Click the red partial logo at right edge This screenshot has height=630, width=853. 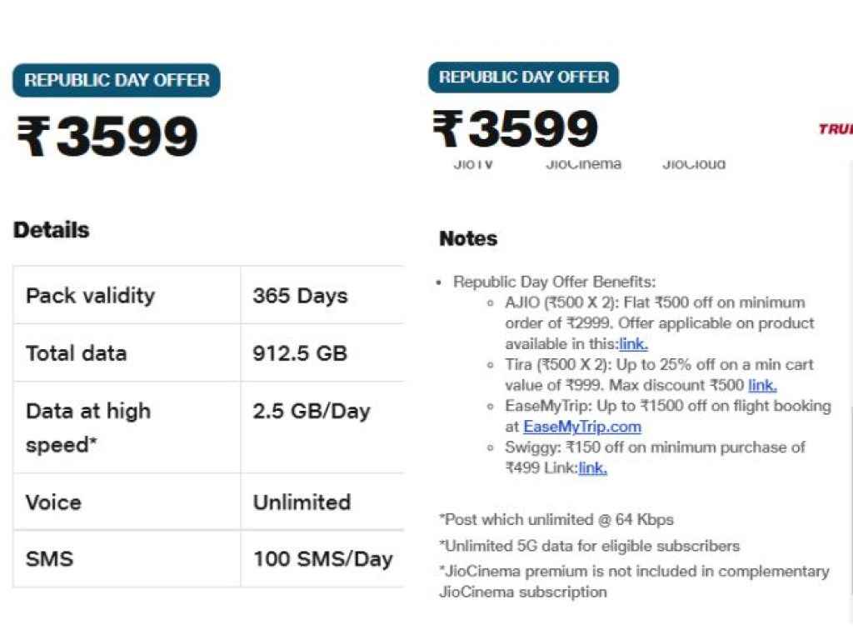836,129
